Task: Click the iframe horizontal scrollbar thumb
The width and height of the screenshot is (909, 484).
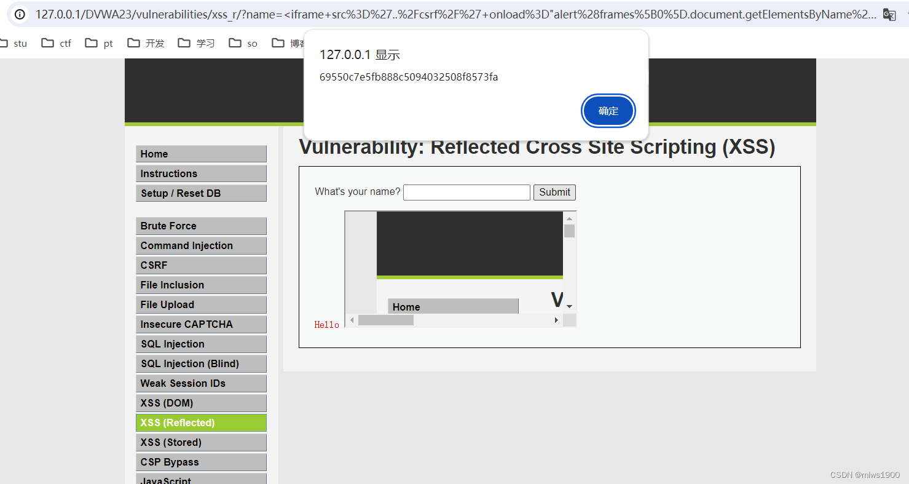Action: tap(386, 320)
